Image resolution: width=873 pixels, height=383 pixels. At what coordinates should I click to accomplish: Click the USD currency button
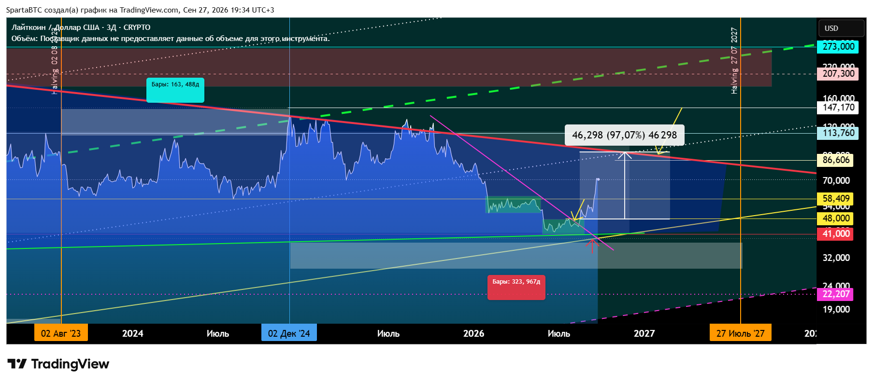click(841, 28)
